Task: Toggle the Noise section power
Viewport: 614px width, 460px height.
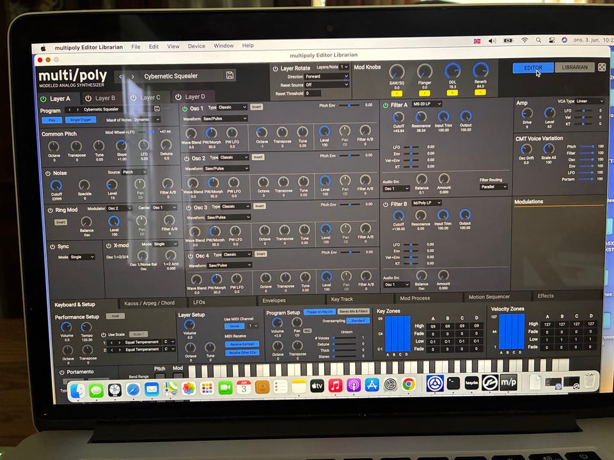Action: click(x=48, y=173)
